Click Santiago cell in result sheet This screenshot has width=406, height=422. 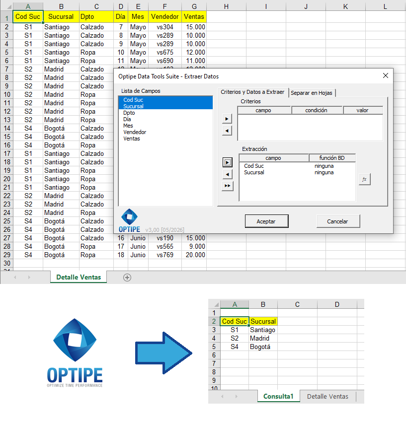[x=263, y=330]
